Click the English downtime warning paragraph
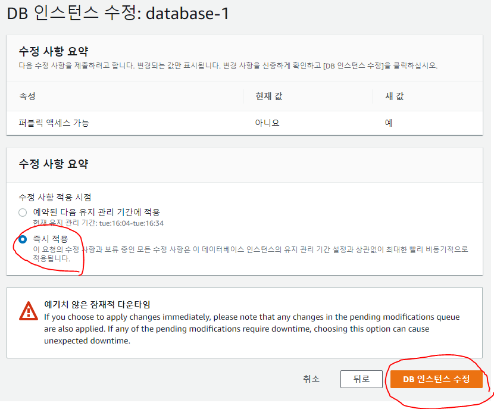This screenshot has height=409, width=494. tap(252, 329)
